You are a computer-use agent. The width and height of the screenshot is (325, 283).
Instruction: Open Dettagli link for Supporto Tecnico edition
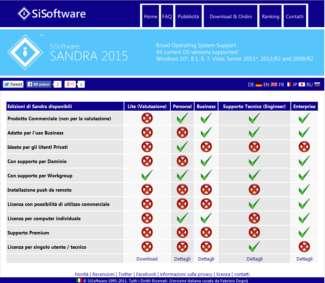coord(254,259)
